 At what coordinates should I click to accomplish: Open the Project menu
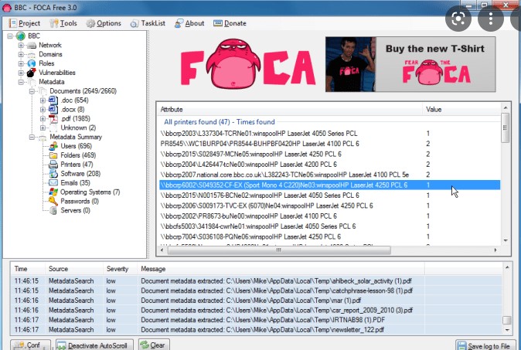(25, 23)
